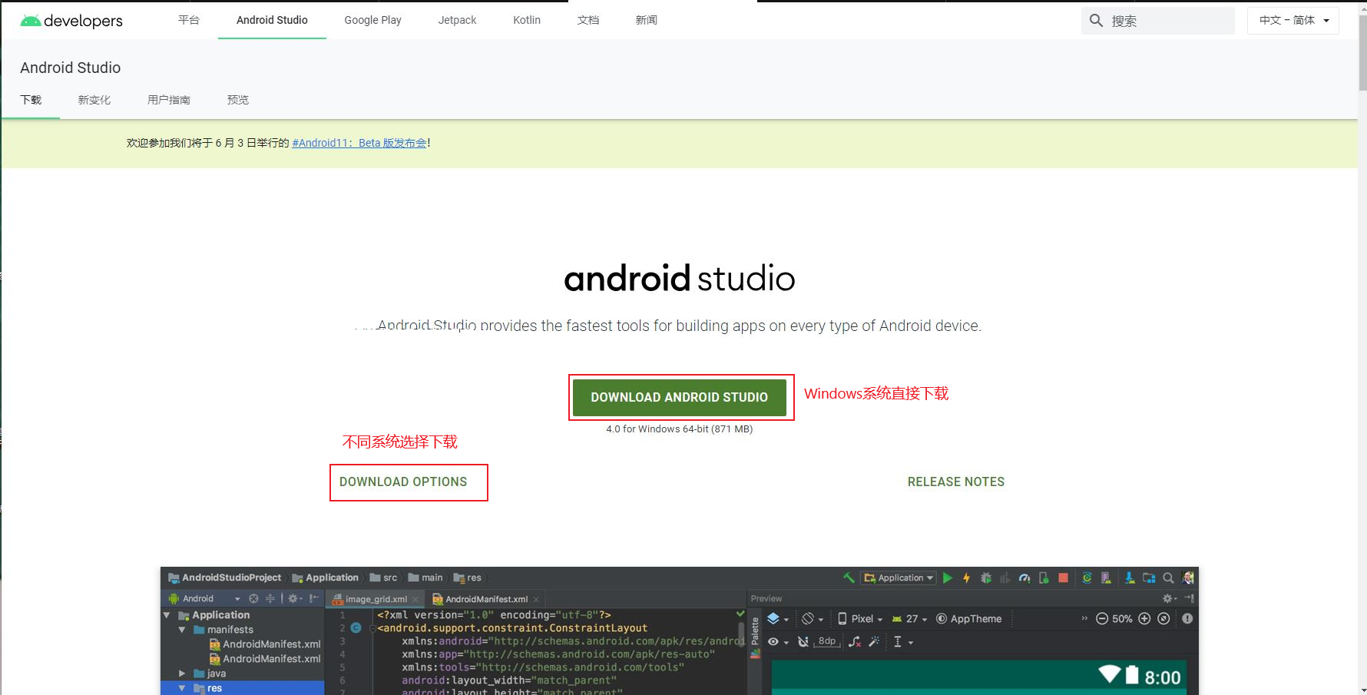Image resolution: width=1367 pixels, height=695 pixels.
Task: Collapse the manifests folder node
Action: click(x=182, y=630)
